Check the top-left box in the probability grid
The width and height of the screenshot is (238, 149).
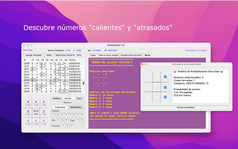[x=148, y=77]
